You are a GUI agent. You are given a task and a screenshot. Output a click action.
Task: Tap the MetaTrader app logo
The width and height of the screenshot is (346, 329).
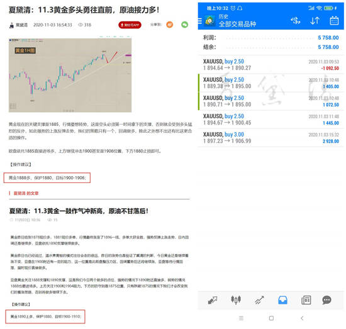point(209,21)
